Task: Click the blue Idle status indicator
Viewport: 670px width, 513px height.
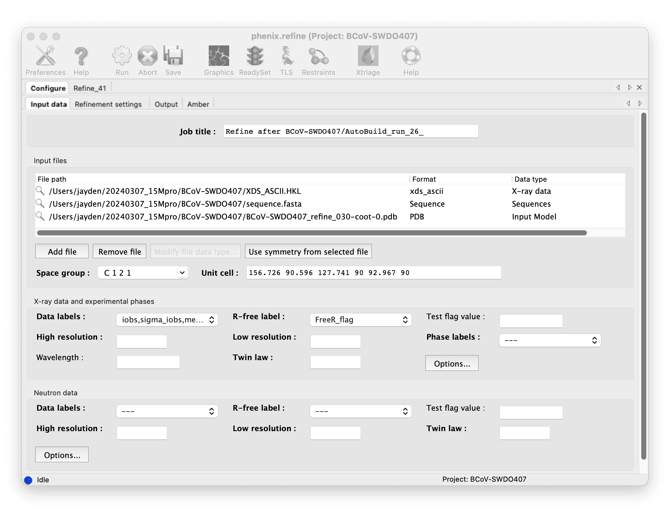Action: 28,480
